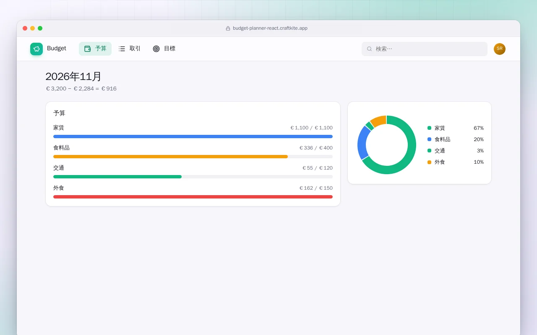Click the blue dot beside 食料品 legend
This screenshot has height=335, width=537.
[429, 139]
